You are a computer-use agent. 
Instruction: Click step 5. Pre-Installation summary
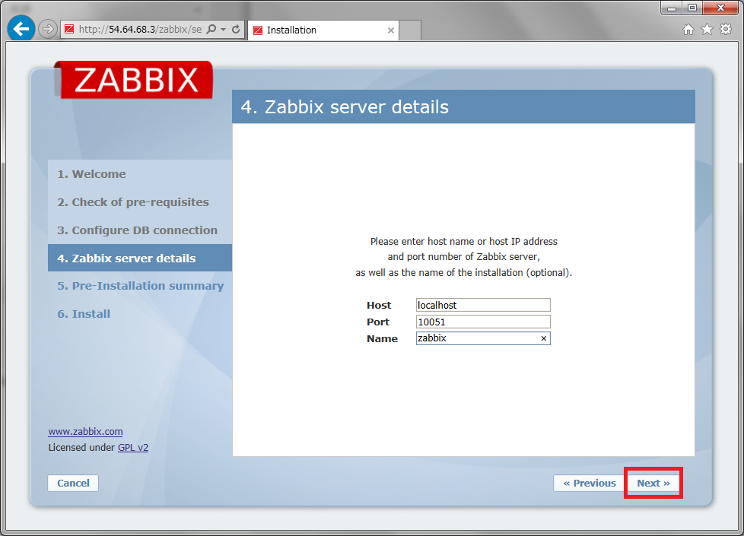[141, 286]
